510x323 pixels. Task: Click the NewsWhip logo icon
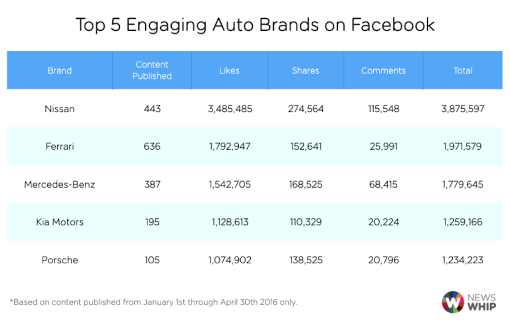453,302
